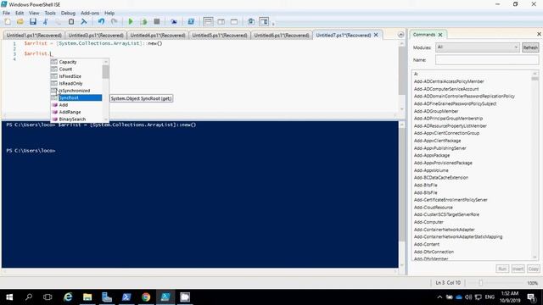This screenshot has width=543, height=305.
Task: Switch to the Untitled1.ps1 tab
Action: 34,36
